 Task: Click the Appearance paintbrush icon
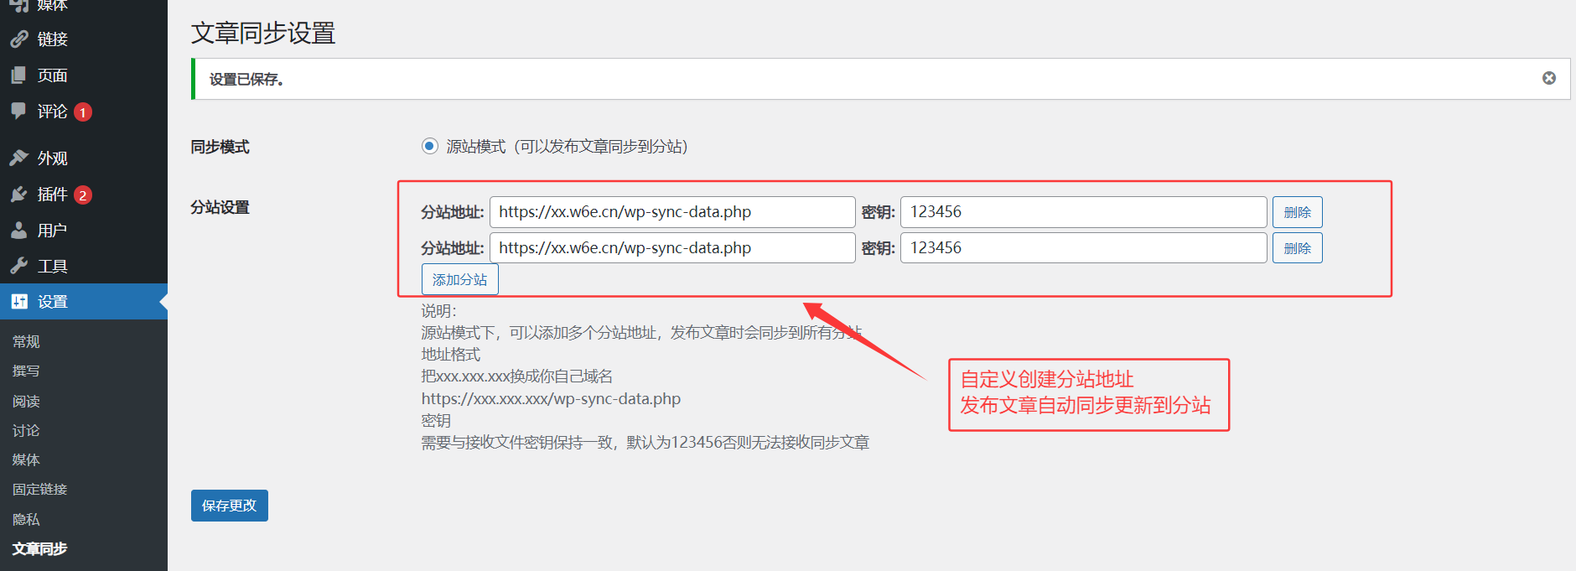point(18,158)
